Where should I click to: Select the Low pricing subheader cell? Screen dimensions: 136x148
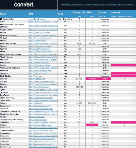tap(79, 16)
